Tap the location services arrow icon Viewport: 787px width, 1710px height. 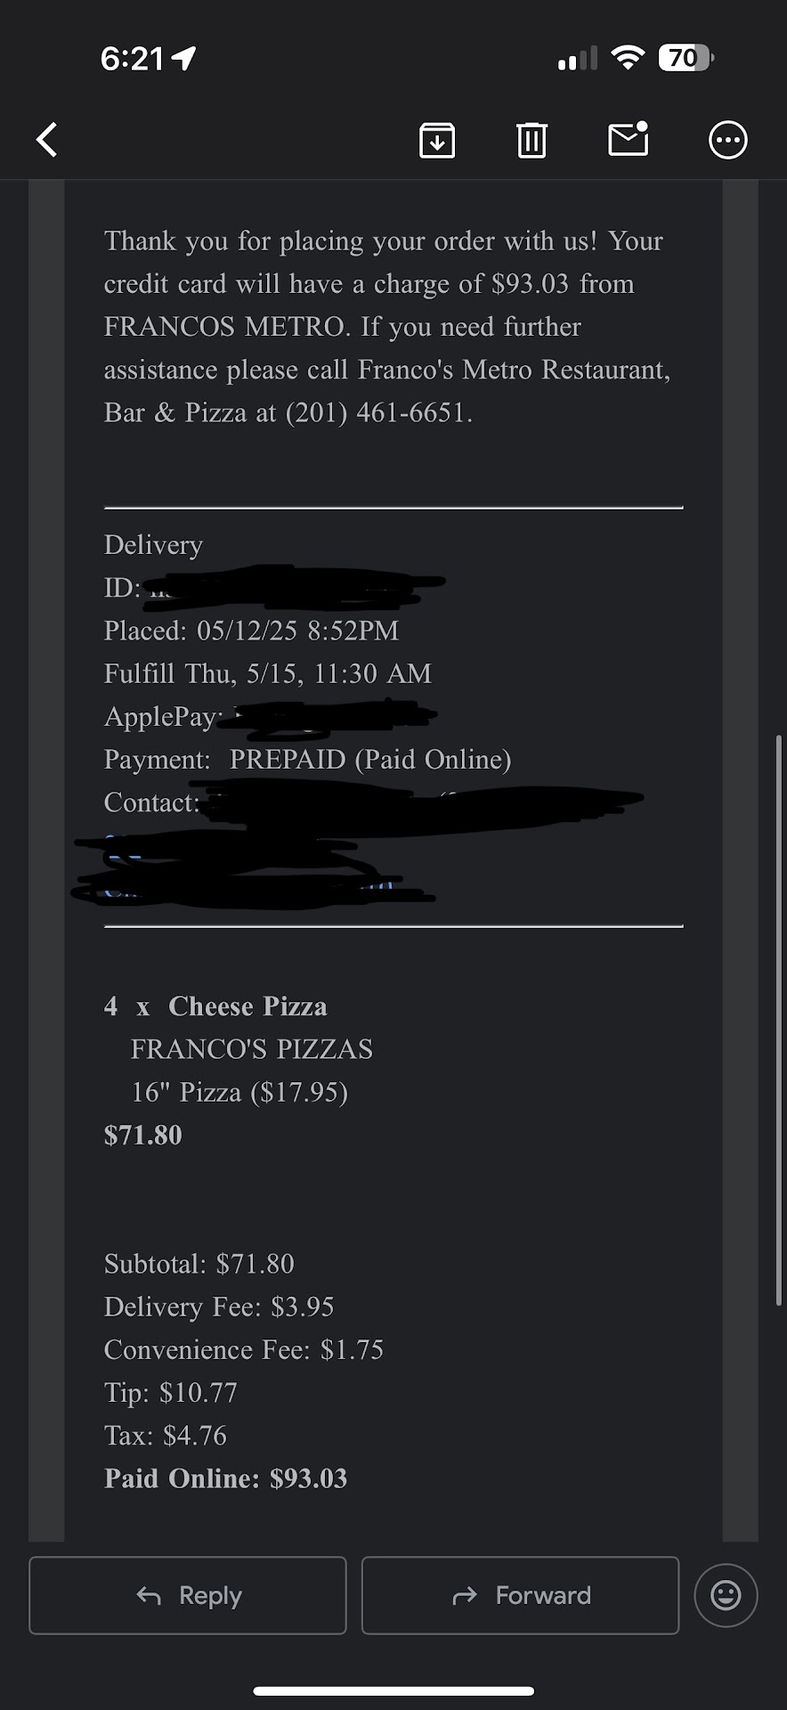184,59
